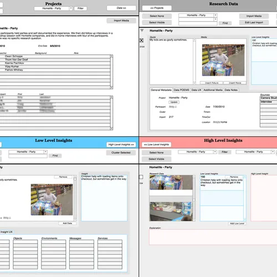Image resolution: width=277 pixels, height=277 pixels.
Task: Click Filter in High Level Insights panel
Action: [x=224, y=152]
